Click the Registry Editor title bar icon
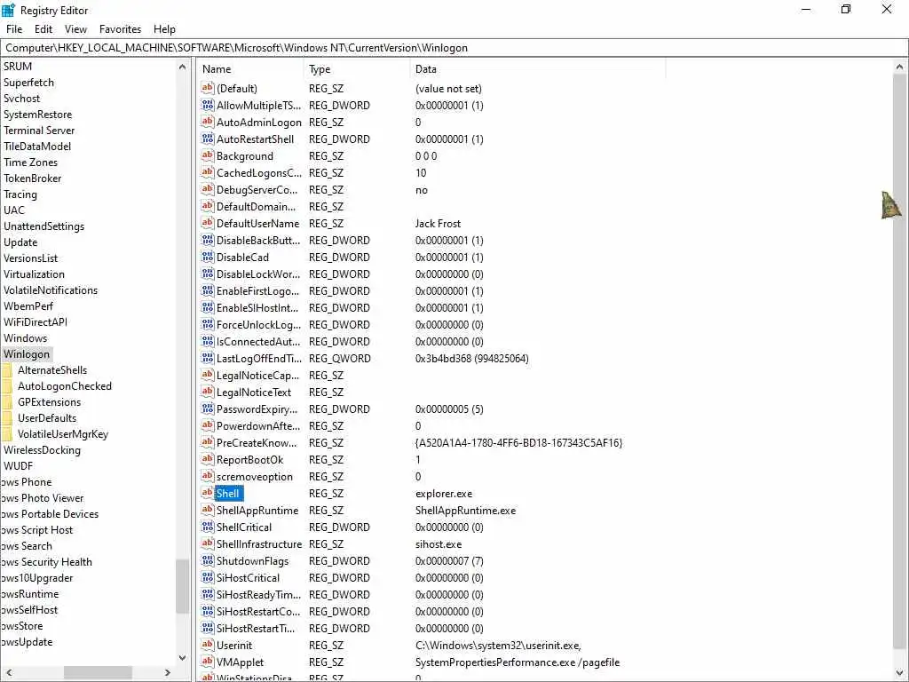The height and width of the screenshot is (682, 909). coord(8,10)
